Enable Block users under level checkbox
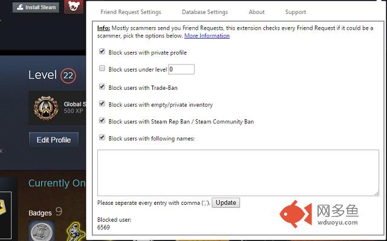Screen dimensions: 387x241 pyautogui.click(x=102, y=68)
